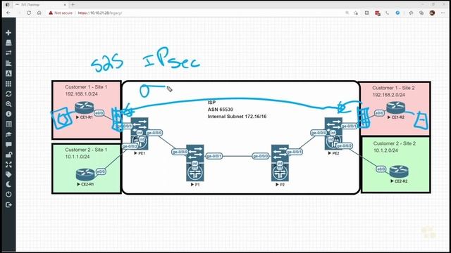Image resolution: width=451 pixels, height=253 pixels.
Task: Go to the browser home page
Action: coord(39,13)
